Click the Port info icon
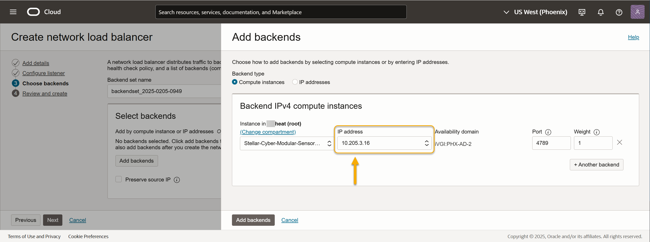This screenshot has height=242, width=650. coord(548,132)
